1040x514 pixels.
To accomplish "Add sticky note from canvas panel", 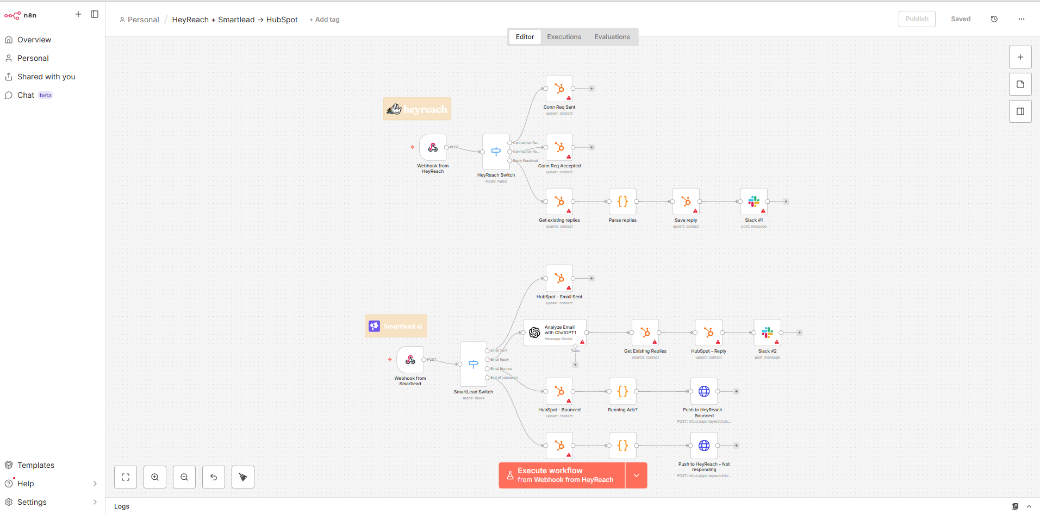I will click(x=1020, y=84).
